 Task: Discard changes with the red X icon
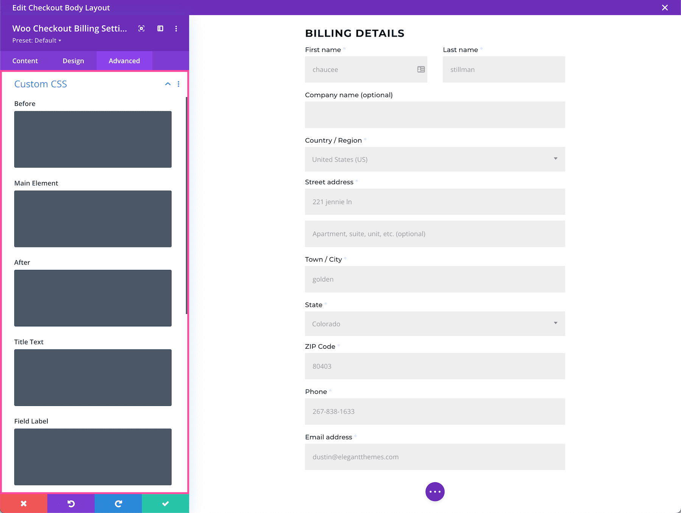click(23, 503)
